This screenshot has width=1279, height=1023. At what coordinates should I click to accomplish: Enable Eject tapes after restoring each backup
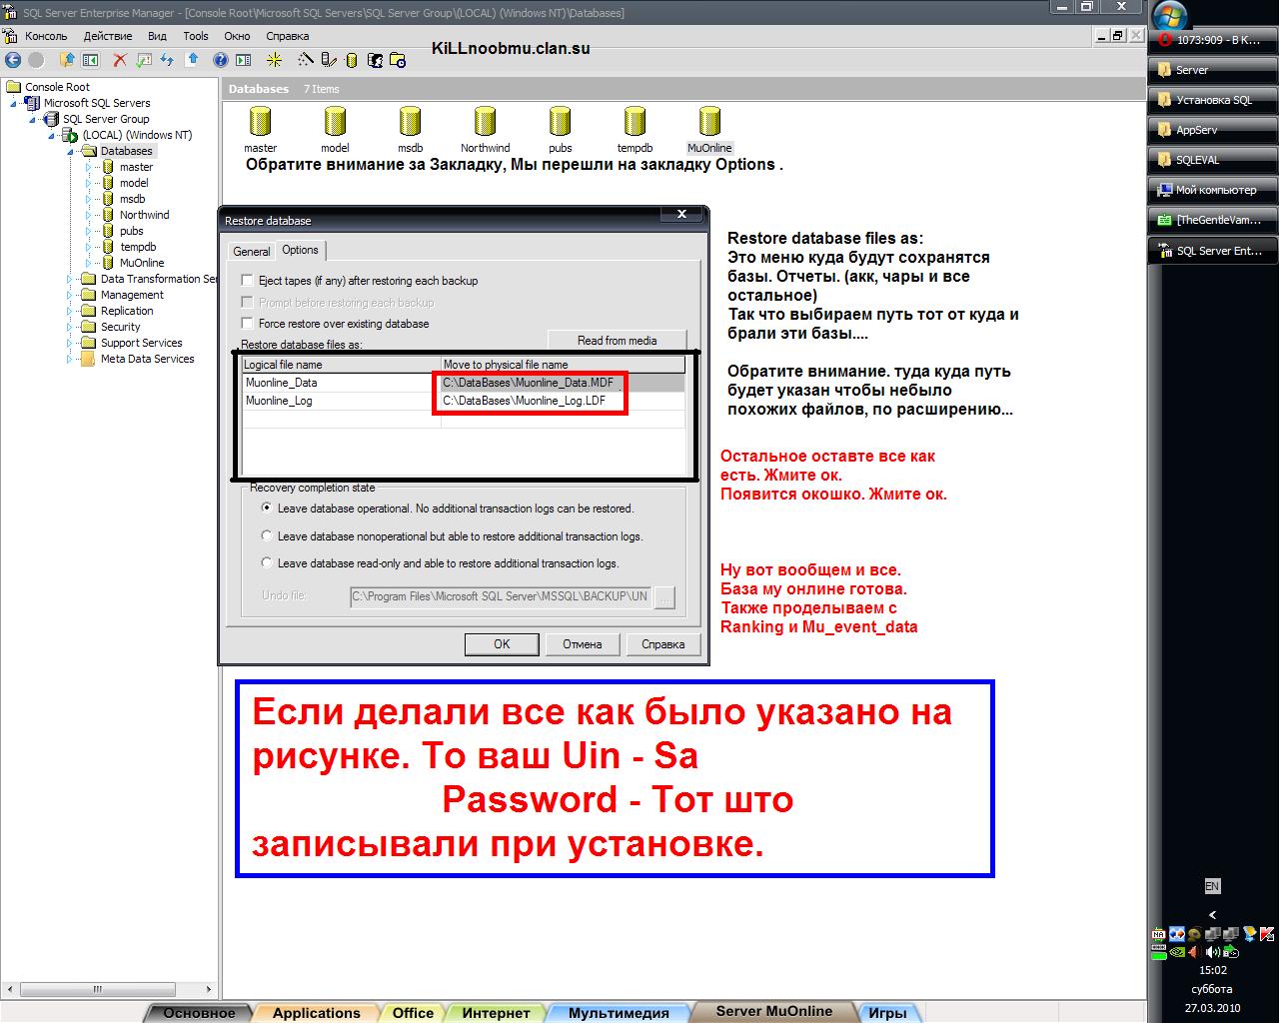248,281
